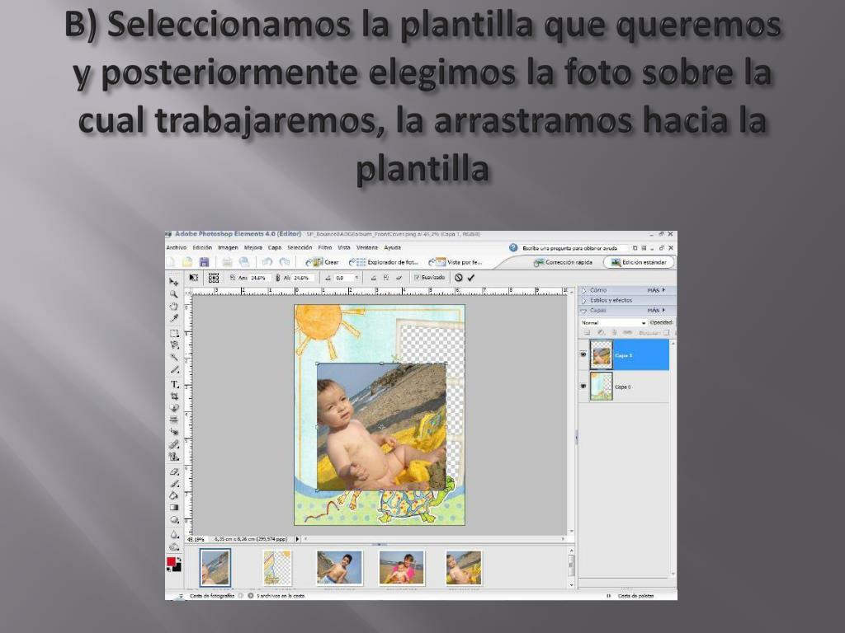Image resolution: width=845 pixels, height=633 pixels.
Task: Click the Cesta de paletas label
Action: [x=636, y=596]
